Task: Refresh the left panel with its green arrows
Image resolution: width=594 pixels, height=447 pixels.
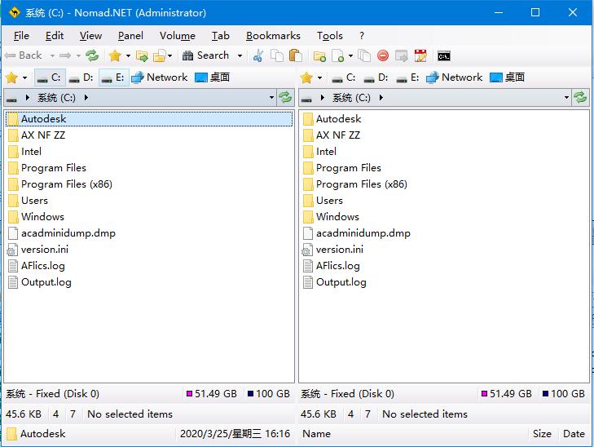Action: point(285,97)
